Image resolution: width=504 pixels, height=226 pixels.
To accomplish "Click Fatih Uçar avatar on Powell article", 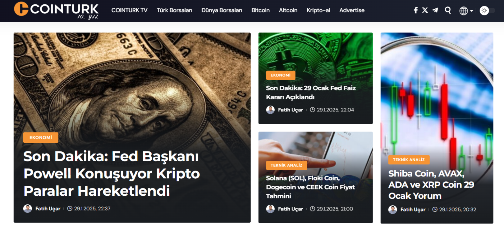I will pyautogui.click(x=28, y=209).
